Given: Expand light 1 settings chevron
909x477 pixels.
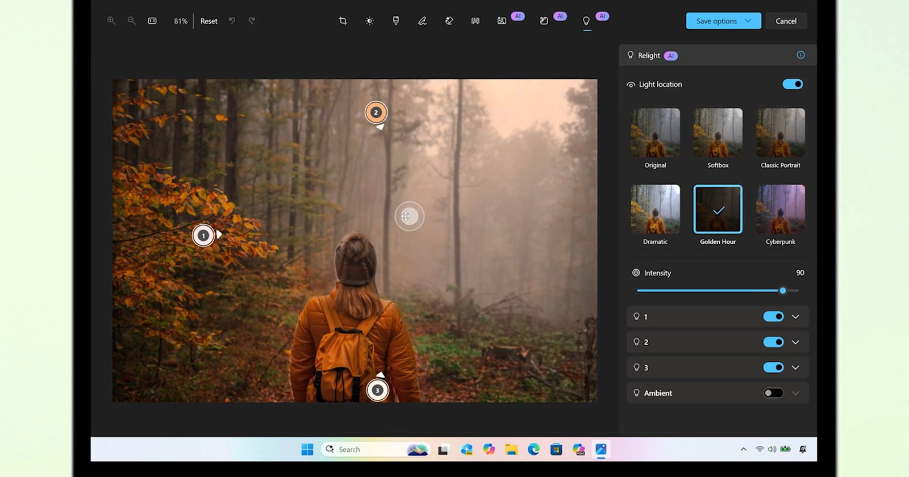Looking at the screenshot, I should (795, 317).
